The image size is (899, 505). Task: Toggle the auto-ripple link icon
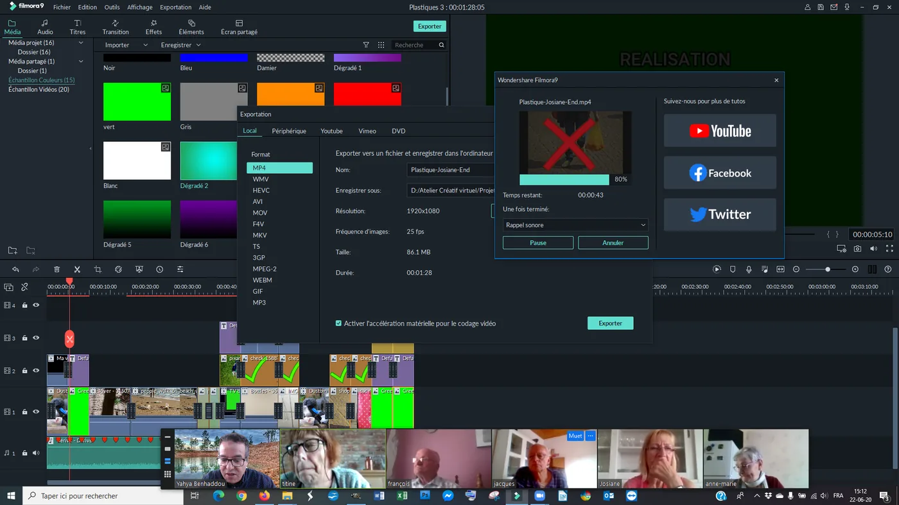coord(24,287)
